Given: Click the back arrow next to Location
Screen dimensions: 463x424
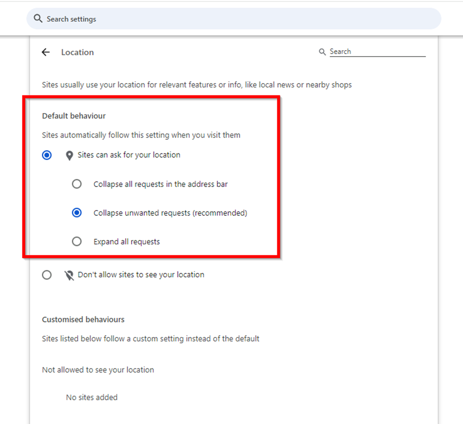Looking at the screenshot, I should coord(46,52).
